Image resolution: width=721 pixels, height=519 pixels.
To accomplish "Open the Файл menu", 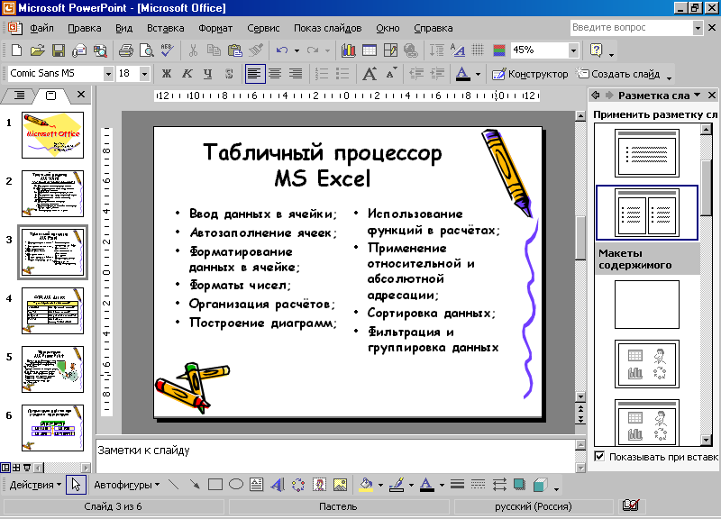I will [x=41, y=28].
